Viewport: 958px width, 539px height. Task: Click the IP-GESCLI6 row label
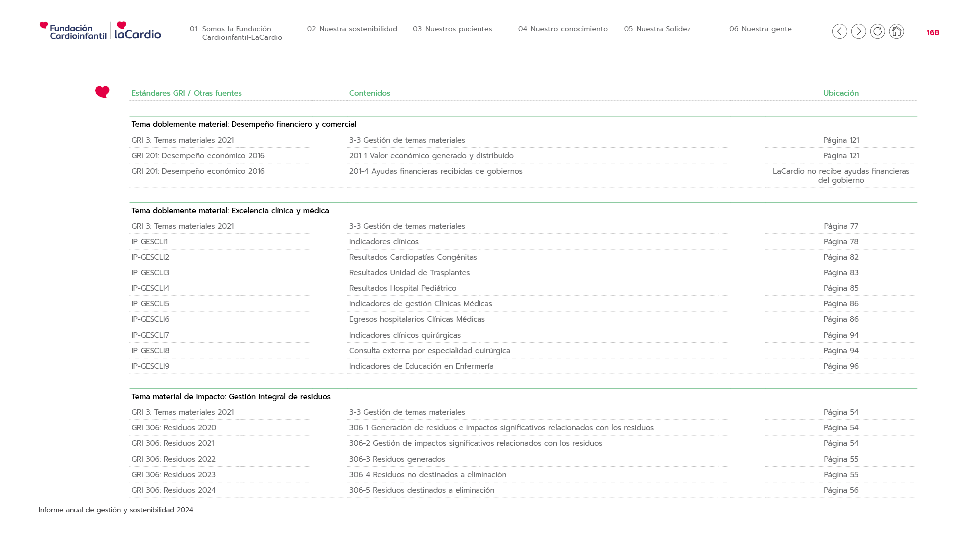click(150, 319)
